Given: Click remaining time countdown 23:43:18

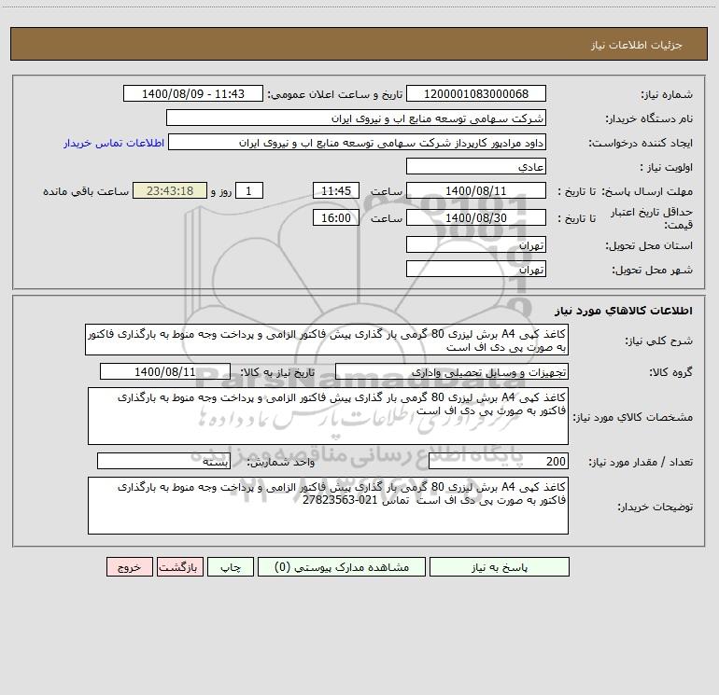Looking at the screenshot, I should point(170,190).
